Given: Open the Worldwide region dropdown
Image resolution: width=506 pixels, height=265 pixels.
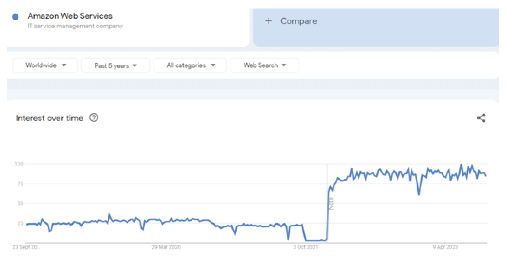Looking at the screenshot, I should click(x=45, y=65).
